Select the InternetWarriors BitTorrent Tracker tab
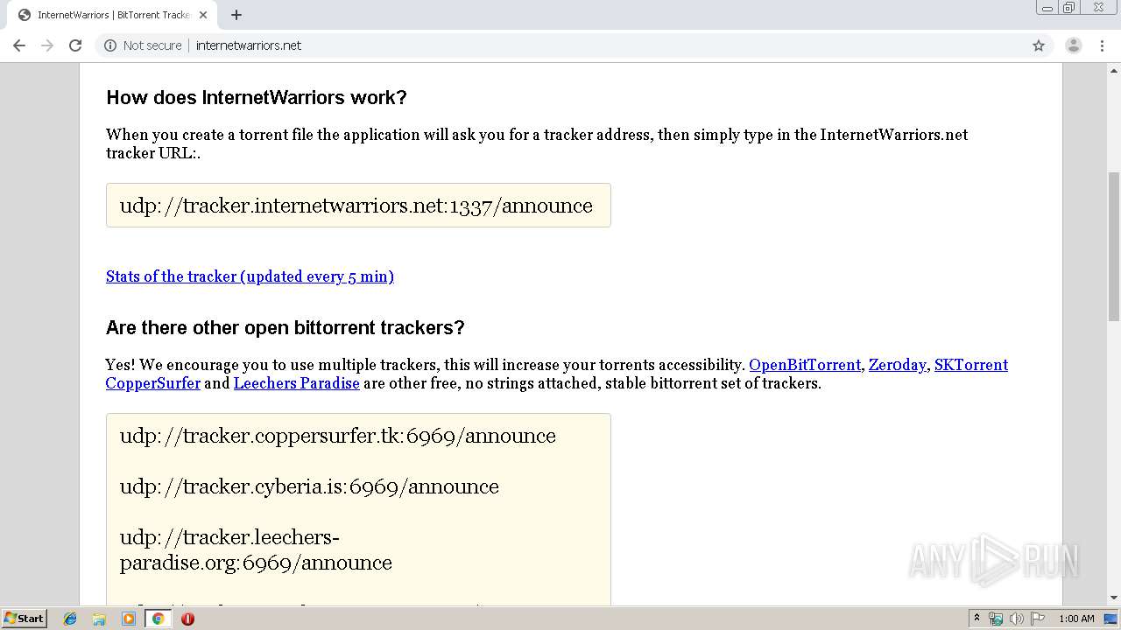 point(112,15)
